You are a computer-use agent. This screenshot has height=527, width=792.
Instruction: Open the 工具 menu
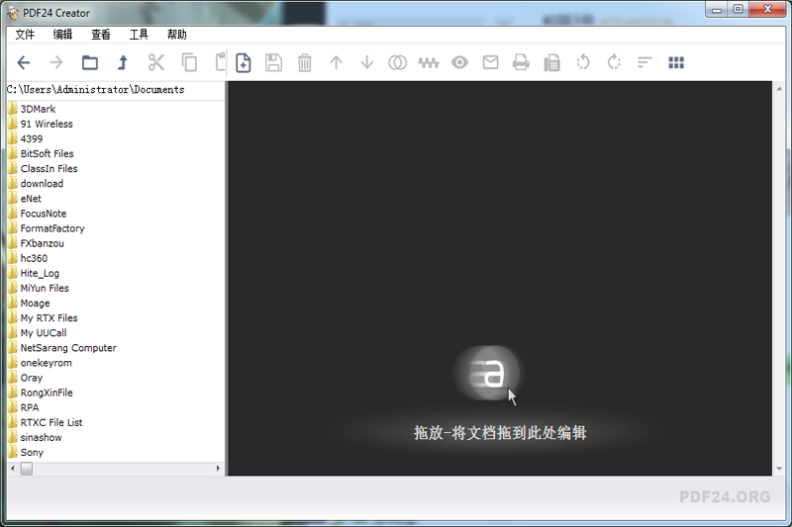(139, 34)
